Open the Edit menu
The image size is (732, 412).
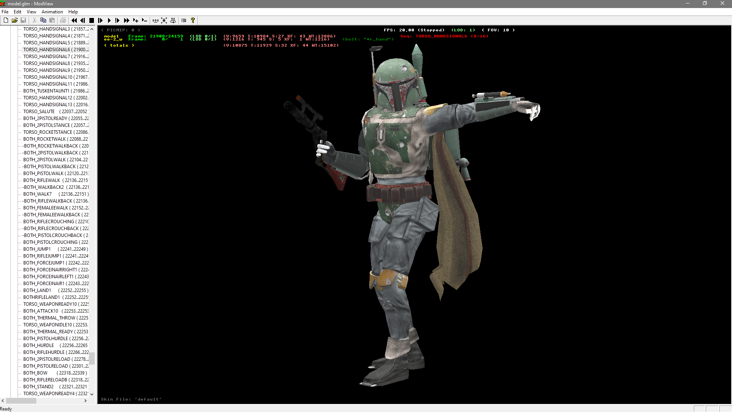(18, 12)
